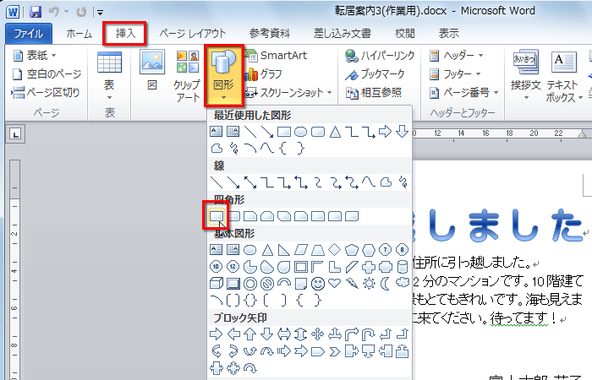Select the up block arrow under ブロック矢印
This screenshot has width=592, height=380.
click(x=250, y=334)
